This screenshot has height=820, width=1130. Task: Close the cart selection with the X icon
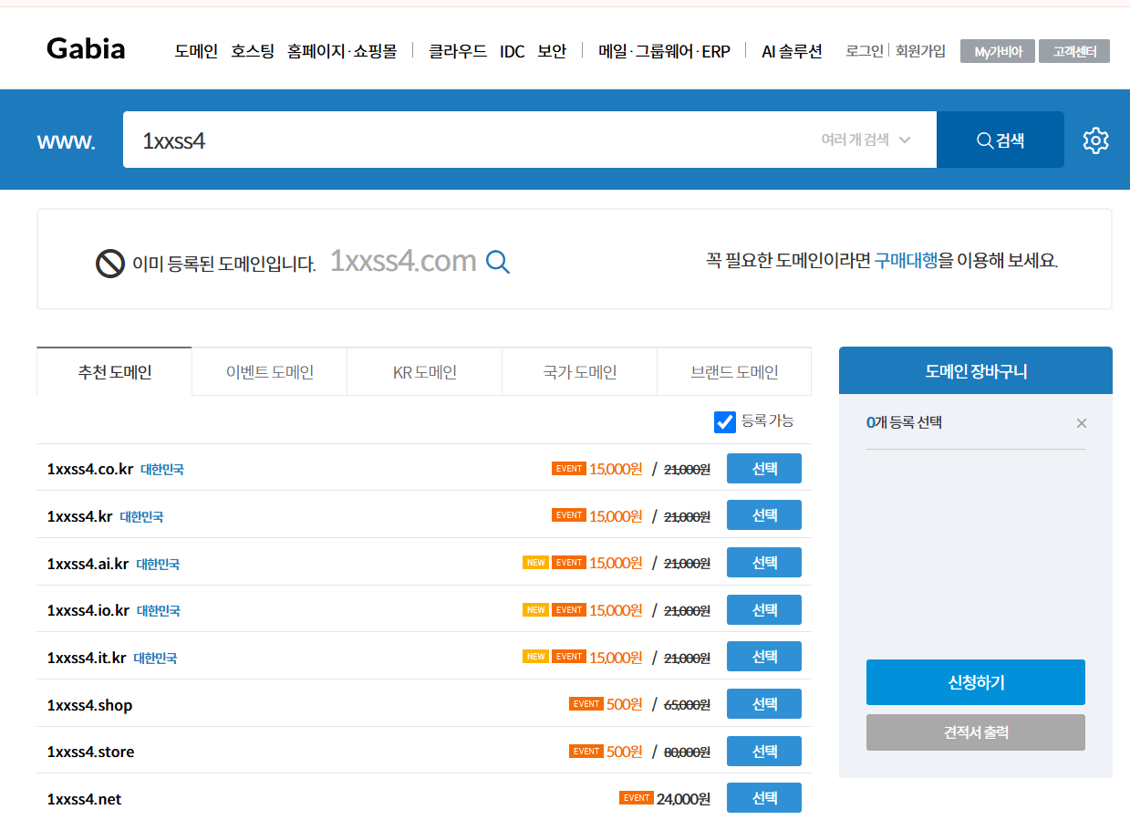click(x=1082, y=422)
